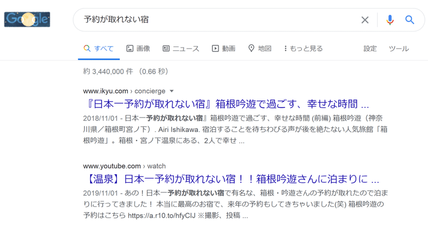Switch to the 画像 tab
This screenshot has width=428, height=232.
pos(138,49)
